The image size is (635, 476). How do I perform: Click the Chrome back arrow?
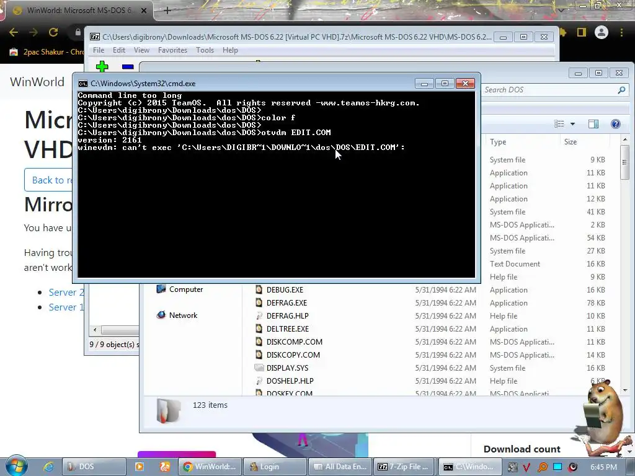point(14,32)
